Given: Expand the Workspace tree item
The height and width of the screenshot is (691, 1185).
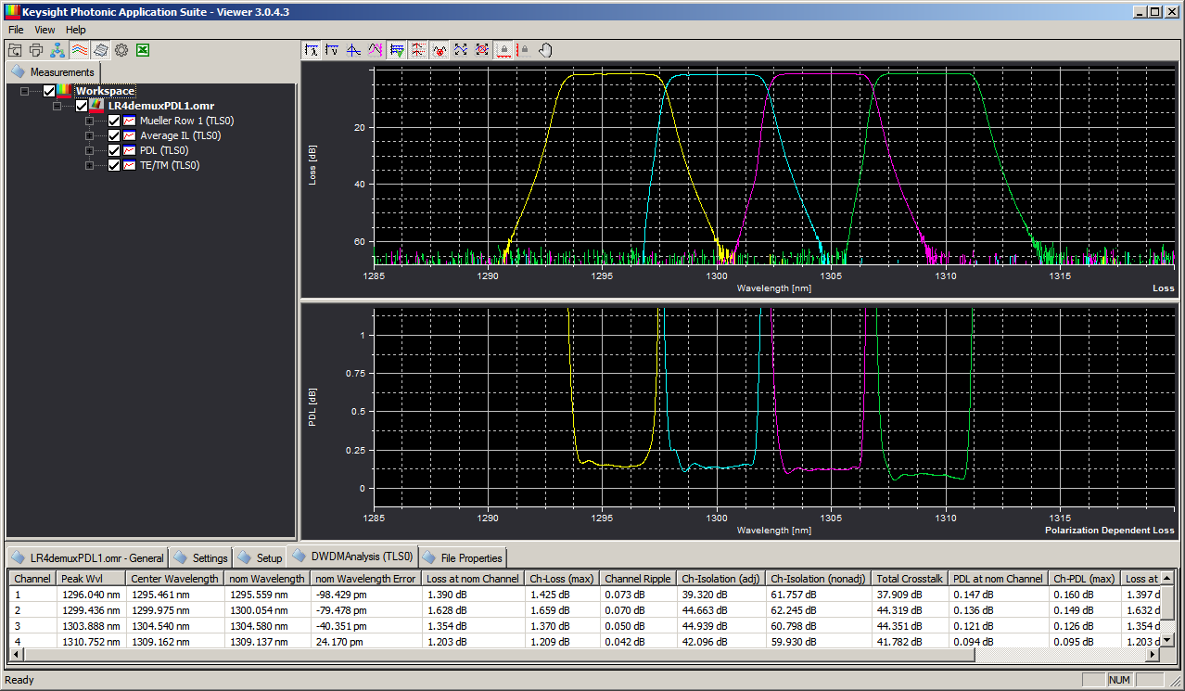Looking at the screenshot, I should pos(25,90).
